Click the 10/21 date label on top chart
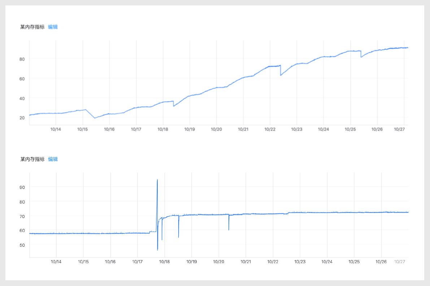430x286 pixels. [x=243, y=129]
